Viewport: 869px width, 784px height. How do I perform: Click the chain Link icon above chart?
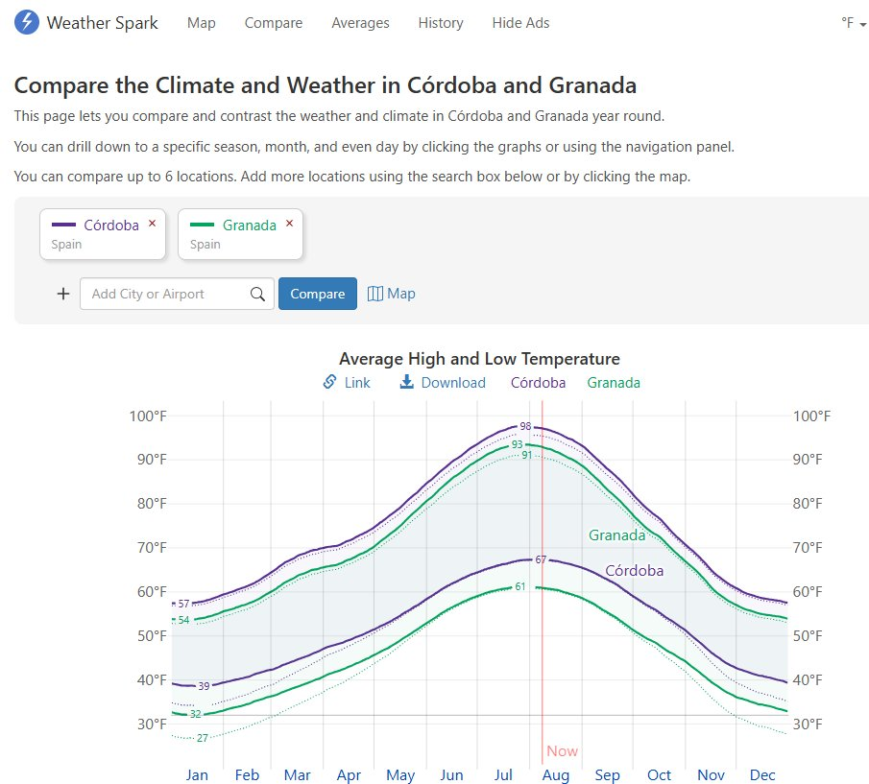pyautogui.click(x=329, y=382)
